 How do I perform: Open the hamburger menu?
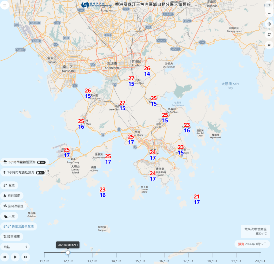tap(5, 5)
